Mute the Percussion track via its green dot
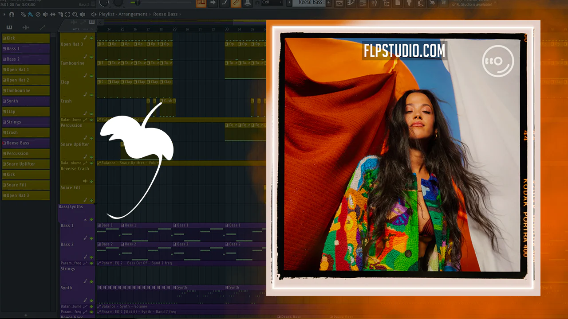The width and height of the screenshot is (568, 319). (x=91, y=138)
